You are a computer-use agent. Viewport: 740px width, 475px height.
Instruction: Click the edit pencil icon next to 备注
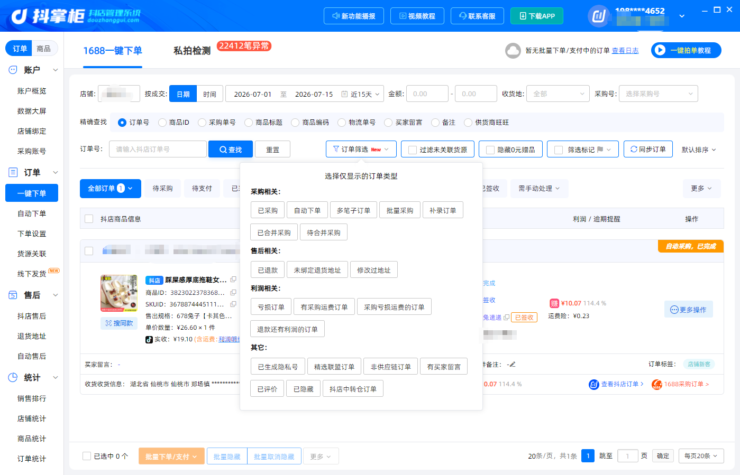512,364
